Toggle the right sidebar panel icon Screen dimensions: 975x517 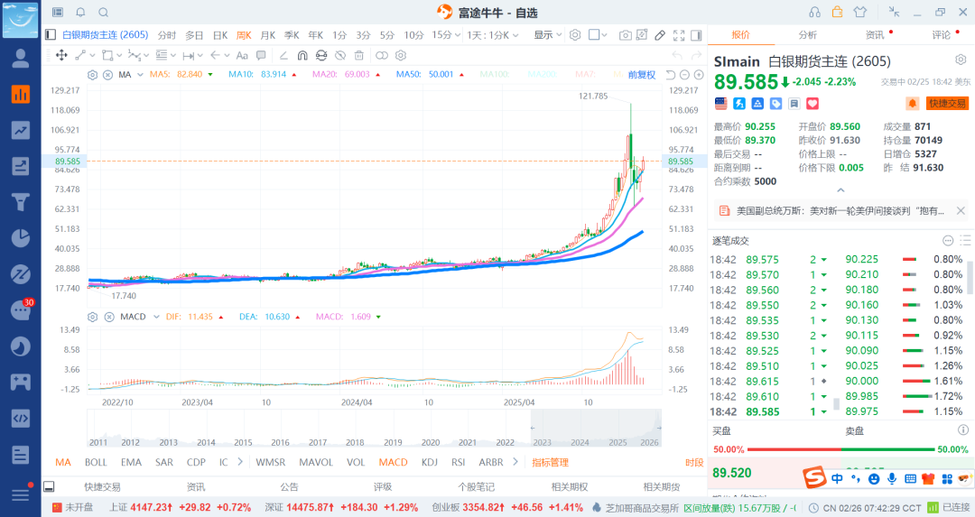pos(696,35)
